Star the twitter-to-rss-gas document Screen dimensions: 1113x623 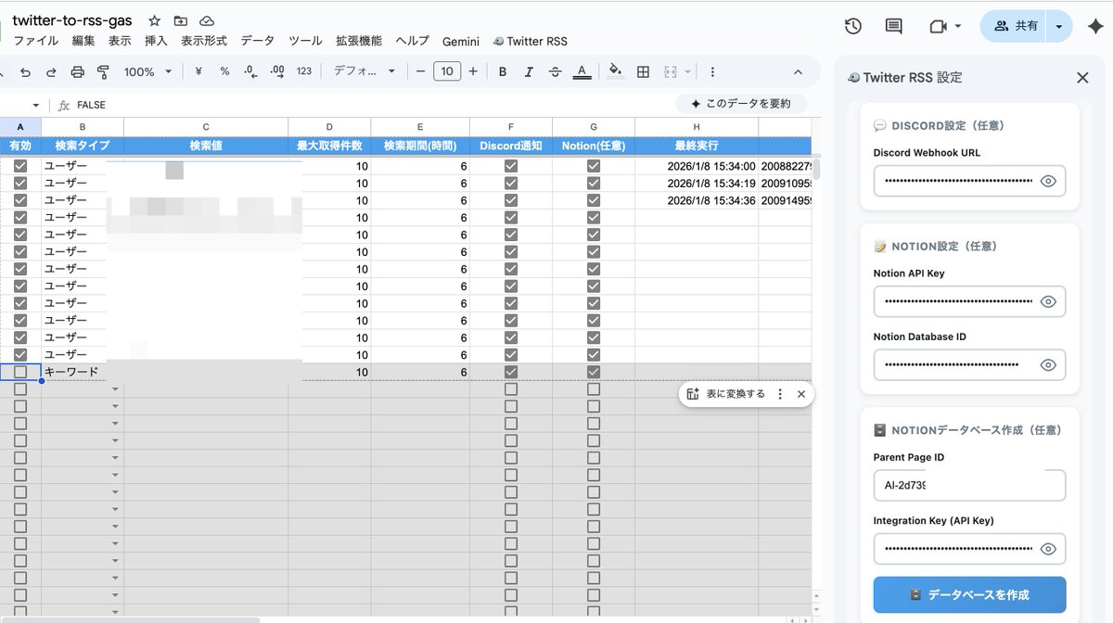(154, 20)
